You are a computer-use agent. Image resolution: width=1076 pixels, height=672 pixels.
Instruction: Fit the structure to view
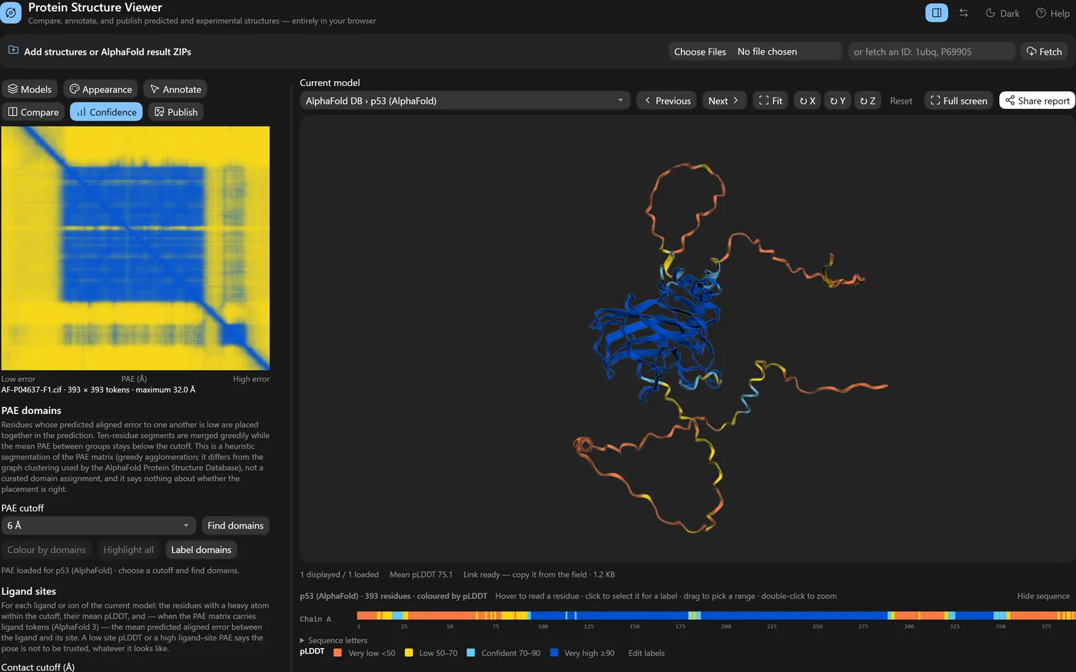click(770, 101)
